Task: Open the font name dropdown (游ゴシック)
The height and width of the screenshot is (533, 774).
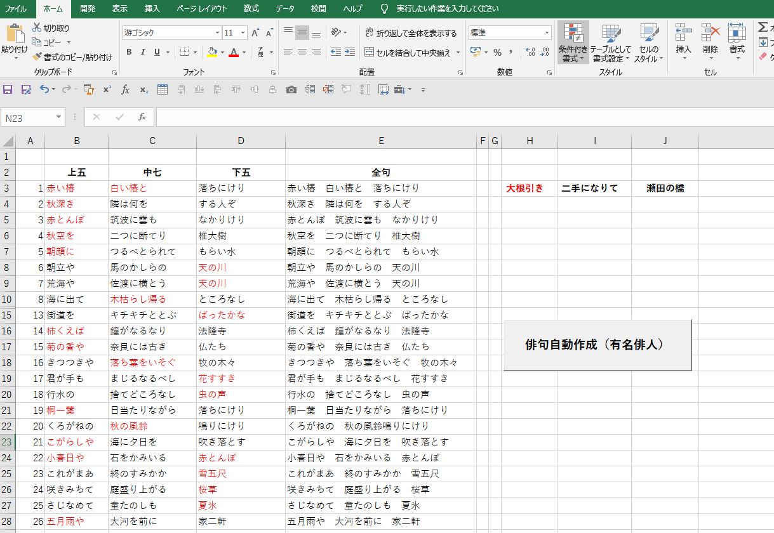Action: coord(217,33)
